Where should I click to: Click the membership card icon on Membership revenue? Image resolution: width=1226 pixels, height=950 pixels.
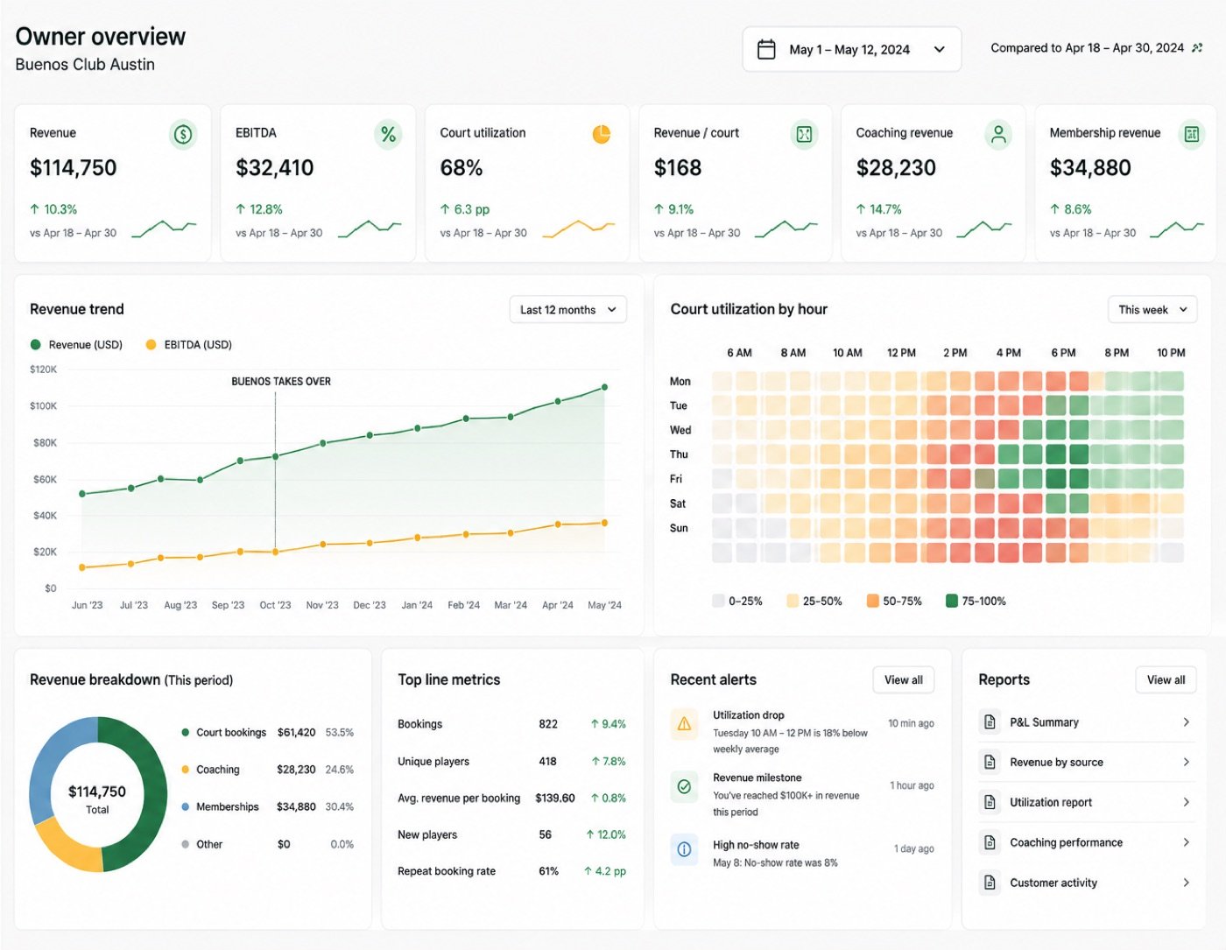pos(1191,134)
